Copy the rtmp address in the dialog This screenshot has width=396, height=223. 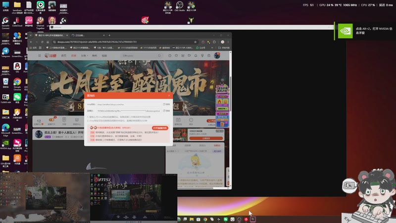click(166, 104)
